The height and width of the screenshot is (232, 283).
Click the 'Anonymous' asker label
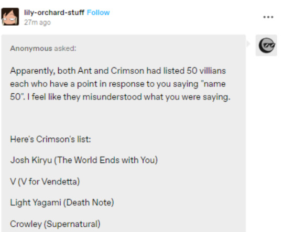point(31,48)
